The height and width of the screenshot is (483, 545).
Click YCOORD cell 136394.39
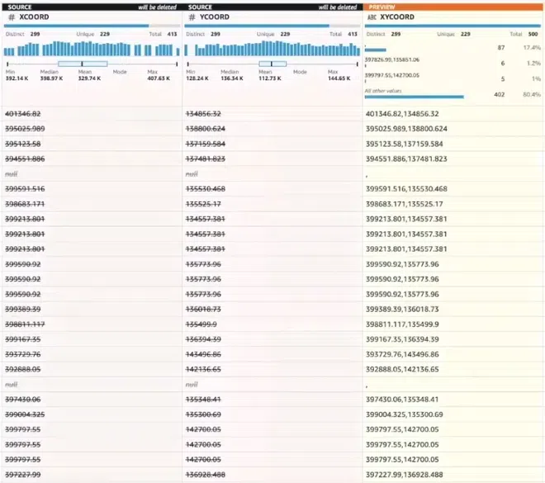click(x=203, y=339)
